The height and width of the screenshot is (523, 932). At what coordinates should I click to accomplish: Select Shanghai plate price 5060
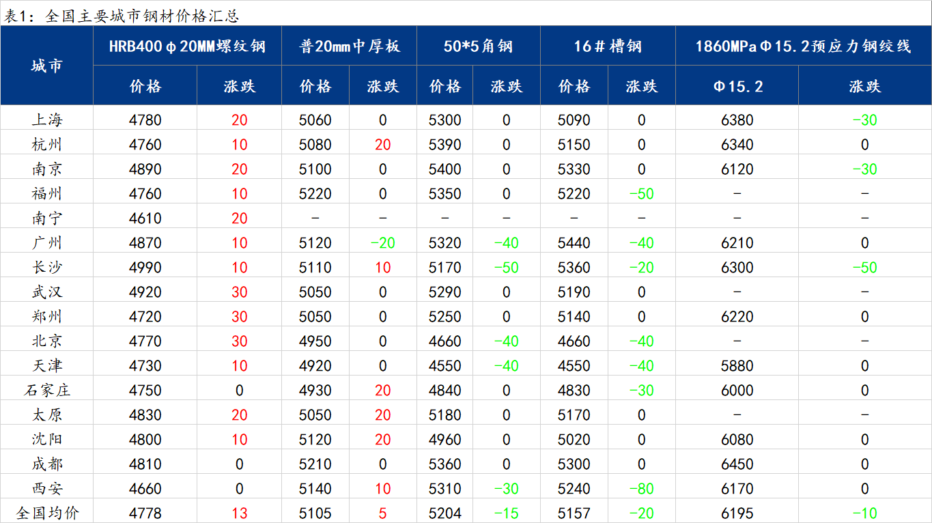315,120
